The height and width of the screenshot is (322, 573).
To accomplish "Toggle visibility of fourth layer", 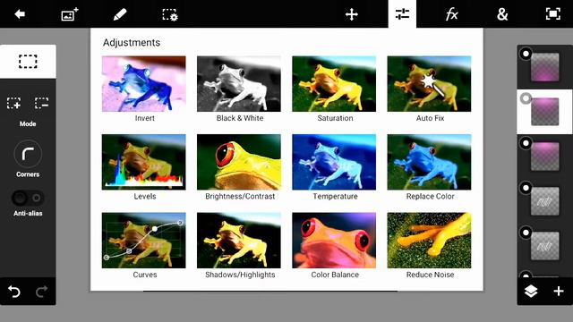I will tap(526, 188).
